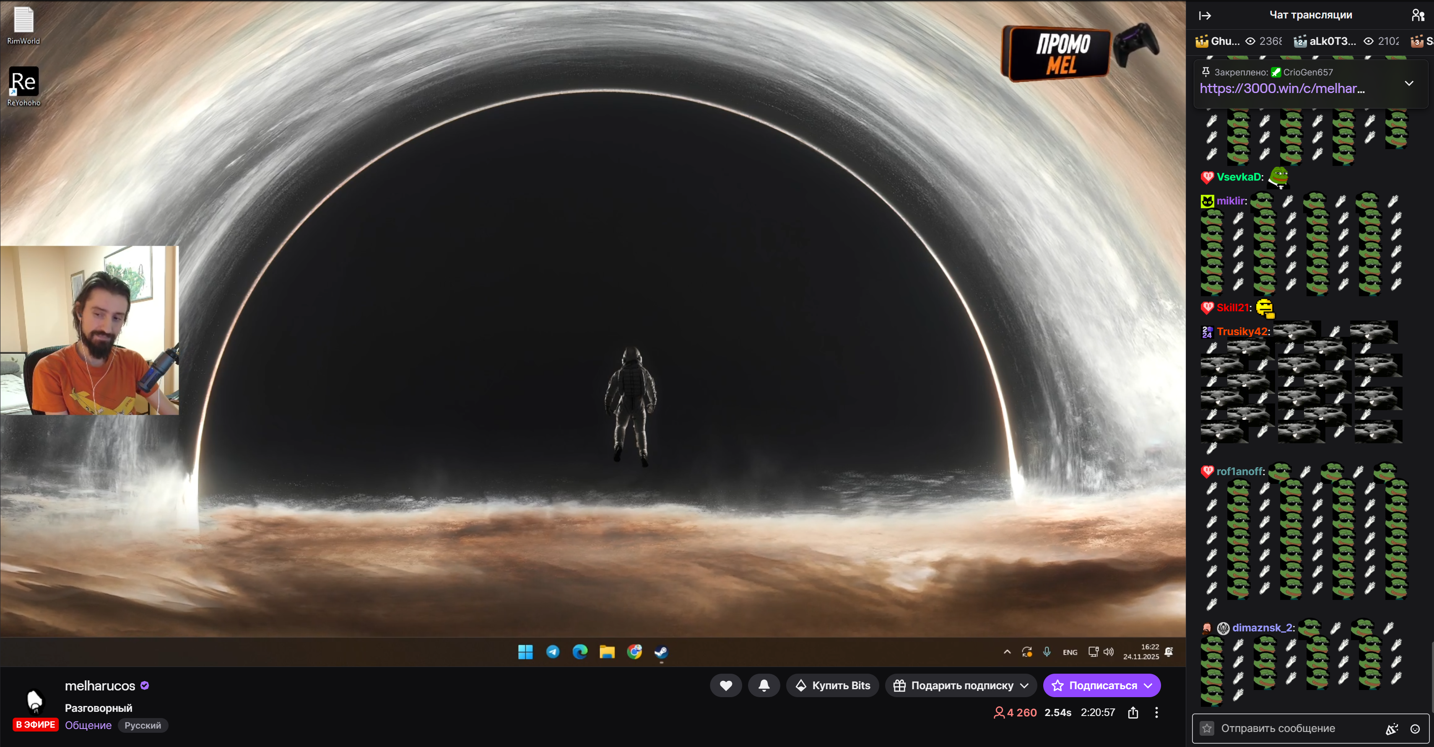
Task: Select the Русский language tag
Action: click(143, 725)
